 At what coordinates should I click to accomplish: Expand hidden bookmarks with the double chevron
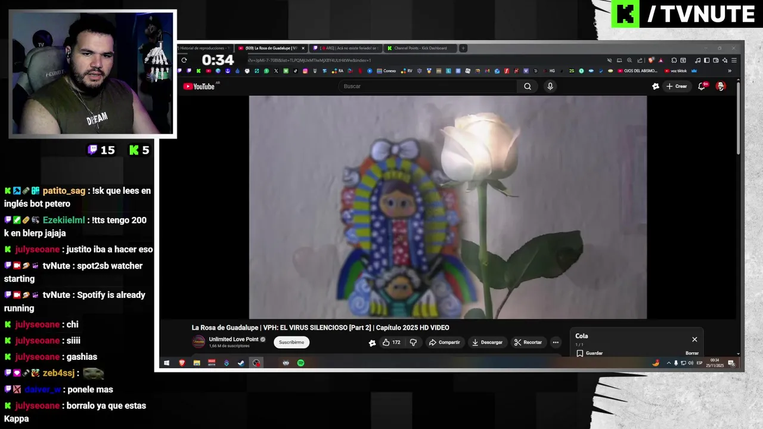click(x=730, y=71)
